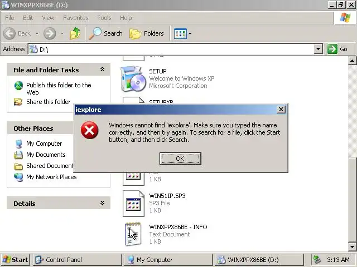Screen dimensions: 357x267
Task: Click the Back arrow icon
Action: [9, 33]
